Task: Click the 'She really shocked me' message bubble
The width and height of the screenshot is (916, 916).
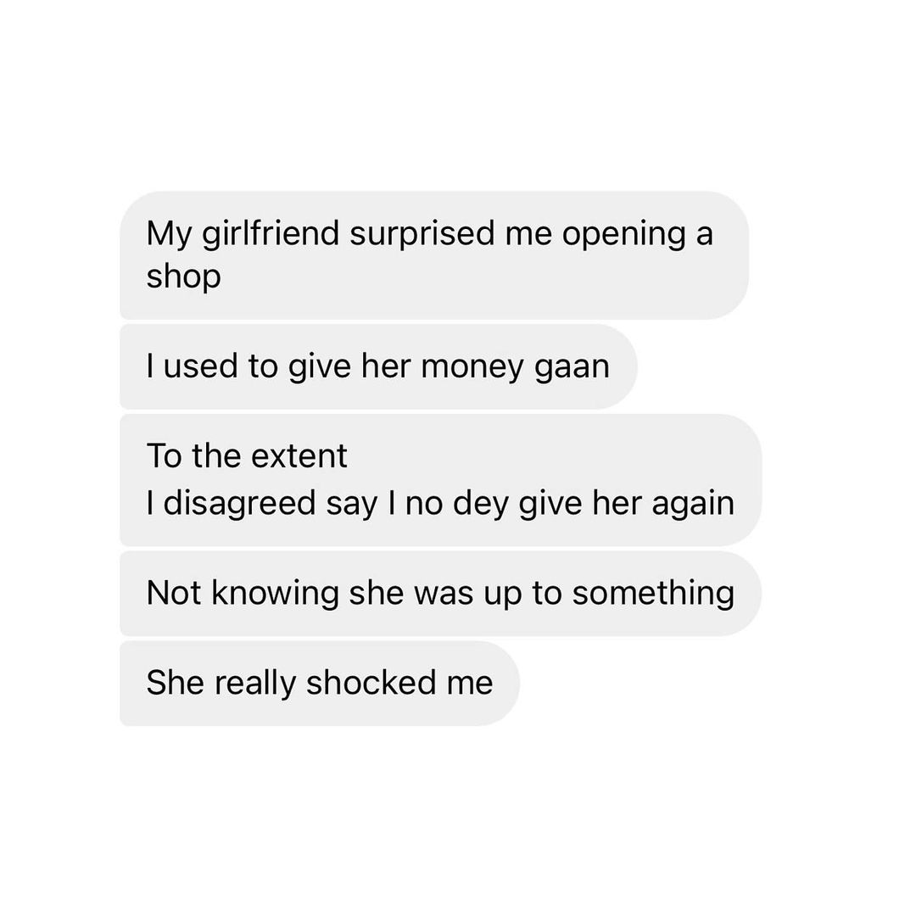Action: pyautogui.click(x=320, y=684)
